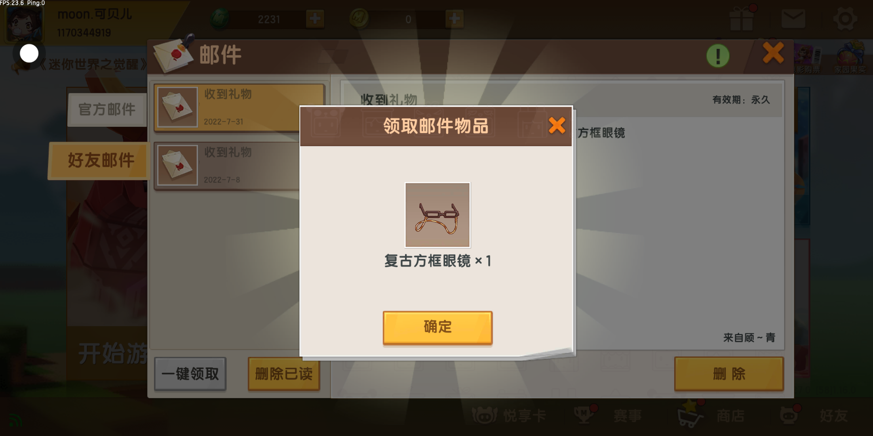Screen dimensions: 873x436
Task: Click the 删除已读 button
Action: (x=284, y=374)
